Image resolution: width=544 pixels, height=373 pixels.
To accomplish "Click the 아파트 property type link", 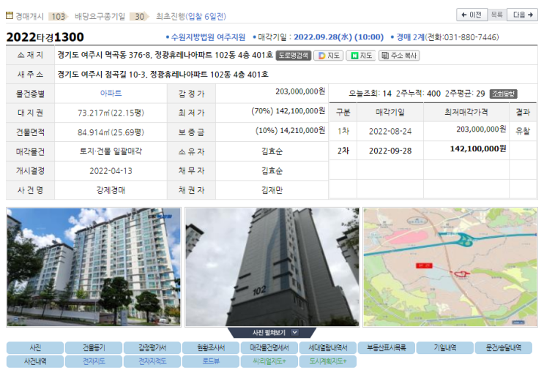I will point(111,94).
